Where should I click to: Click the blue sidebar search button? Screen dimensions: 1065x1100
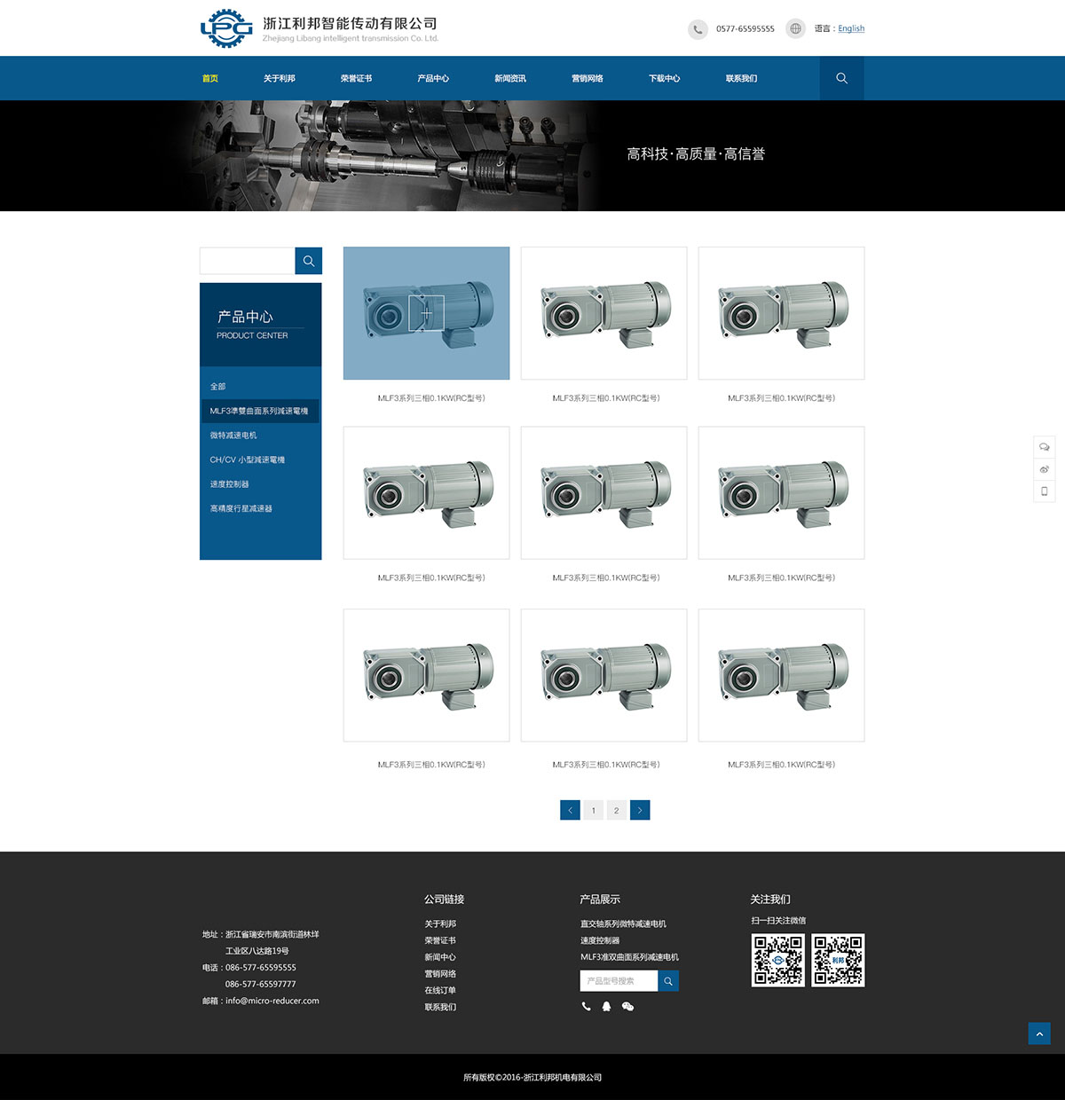[308, 261]
